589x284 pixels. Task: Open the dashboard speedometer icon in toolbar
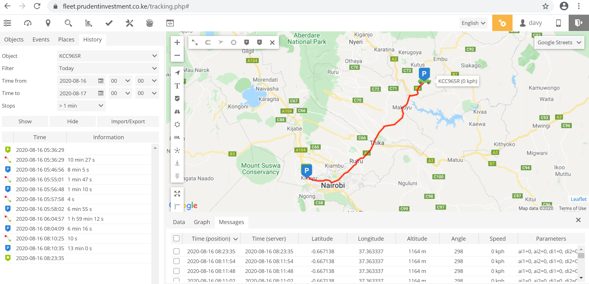pos(28,23)
